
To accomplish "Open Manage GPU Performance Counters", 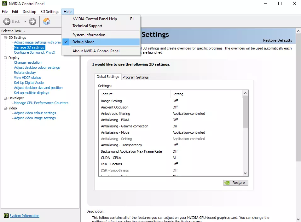I will pos(41,103).
